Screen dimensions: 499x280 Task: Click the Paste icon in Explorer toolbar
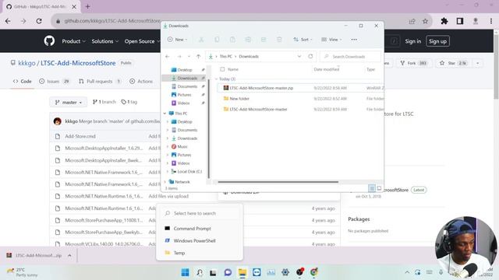tap(232, 40)
